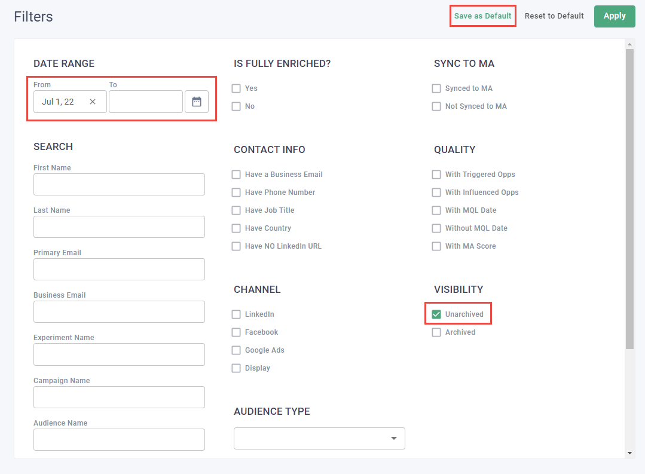Tick the Have a Business Email option

point(236,175)
